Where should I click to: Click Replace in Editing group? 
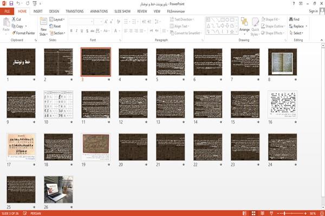pos(298,26)
